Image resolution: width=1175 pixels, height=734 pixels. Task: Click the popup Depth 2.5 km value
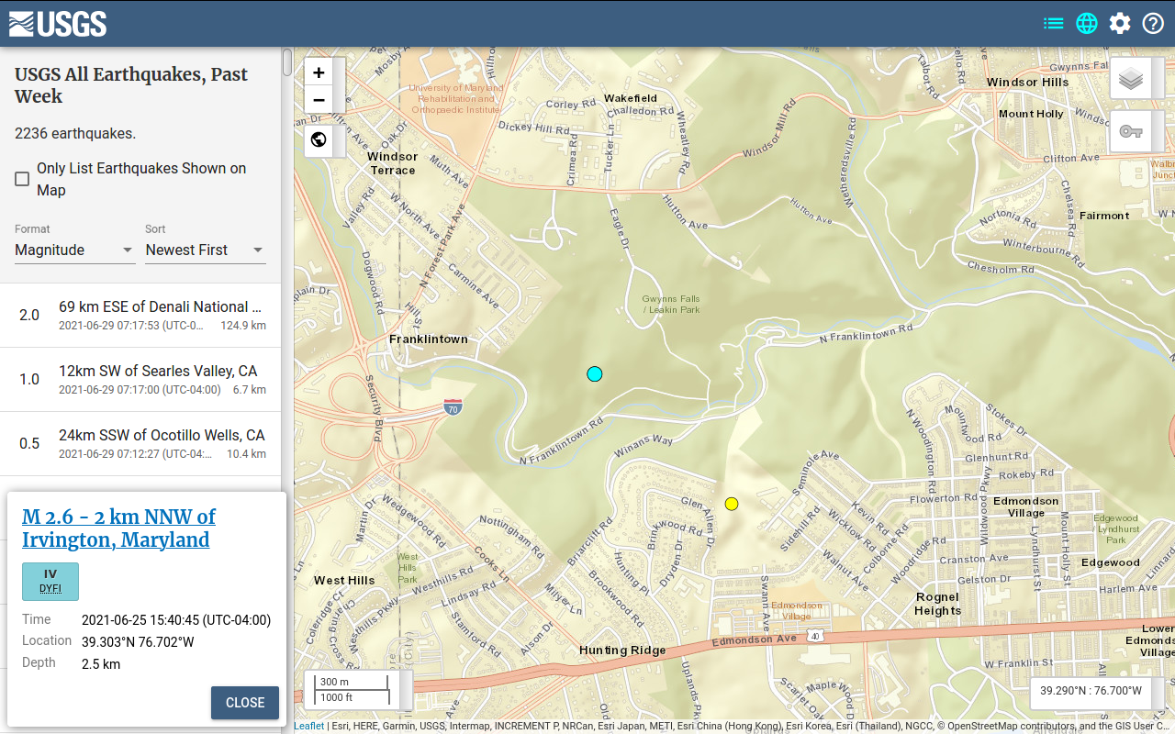tap(101, 664)
